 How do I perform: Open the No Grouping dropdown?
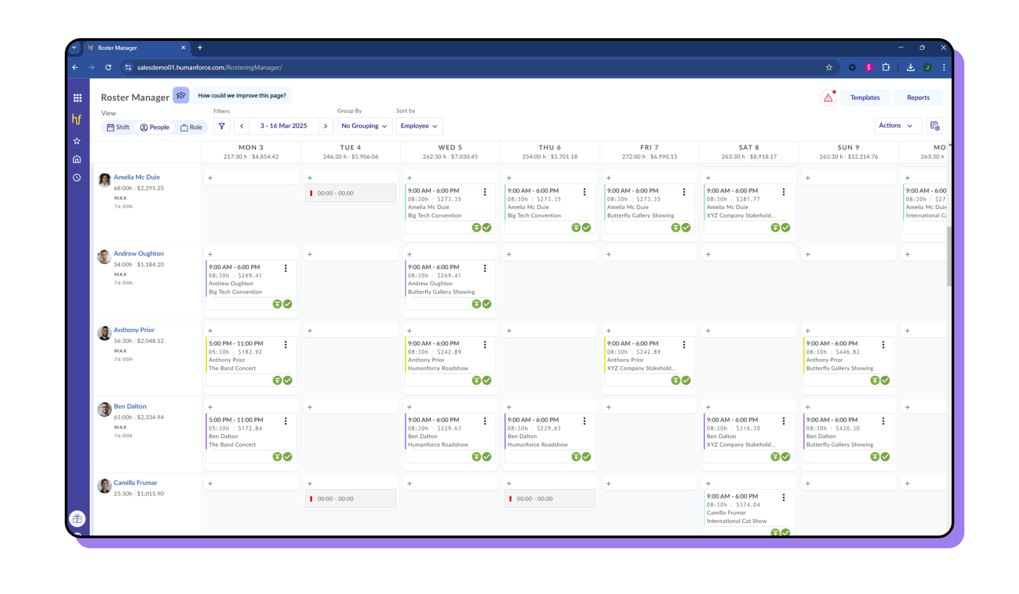pyautogui.click(x=364, y=126)
